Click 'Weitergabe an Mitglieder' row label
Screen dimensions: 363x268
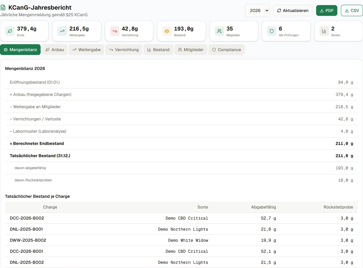35,107
